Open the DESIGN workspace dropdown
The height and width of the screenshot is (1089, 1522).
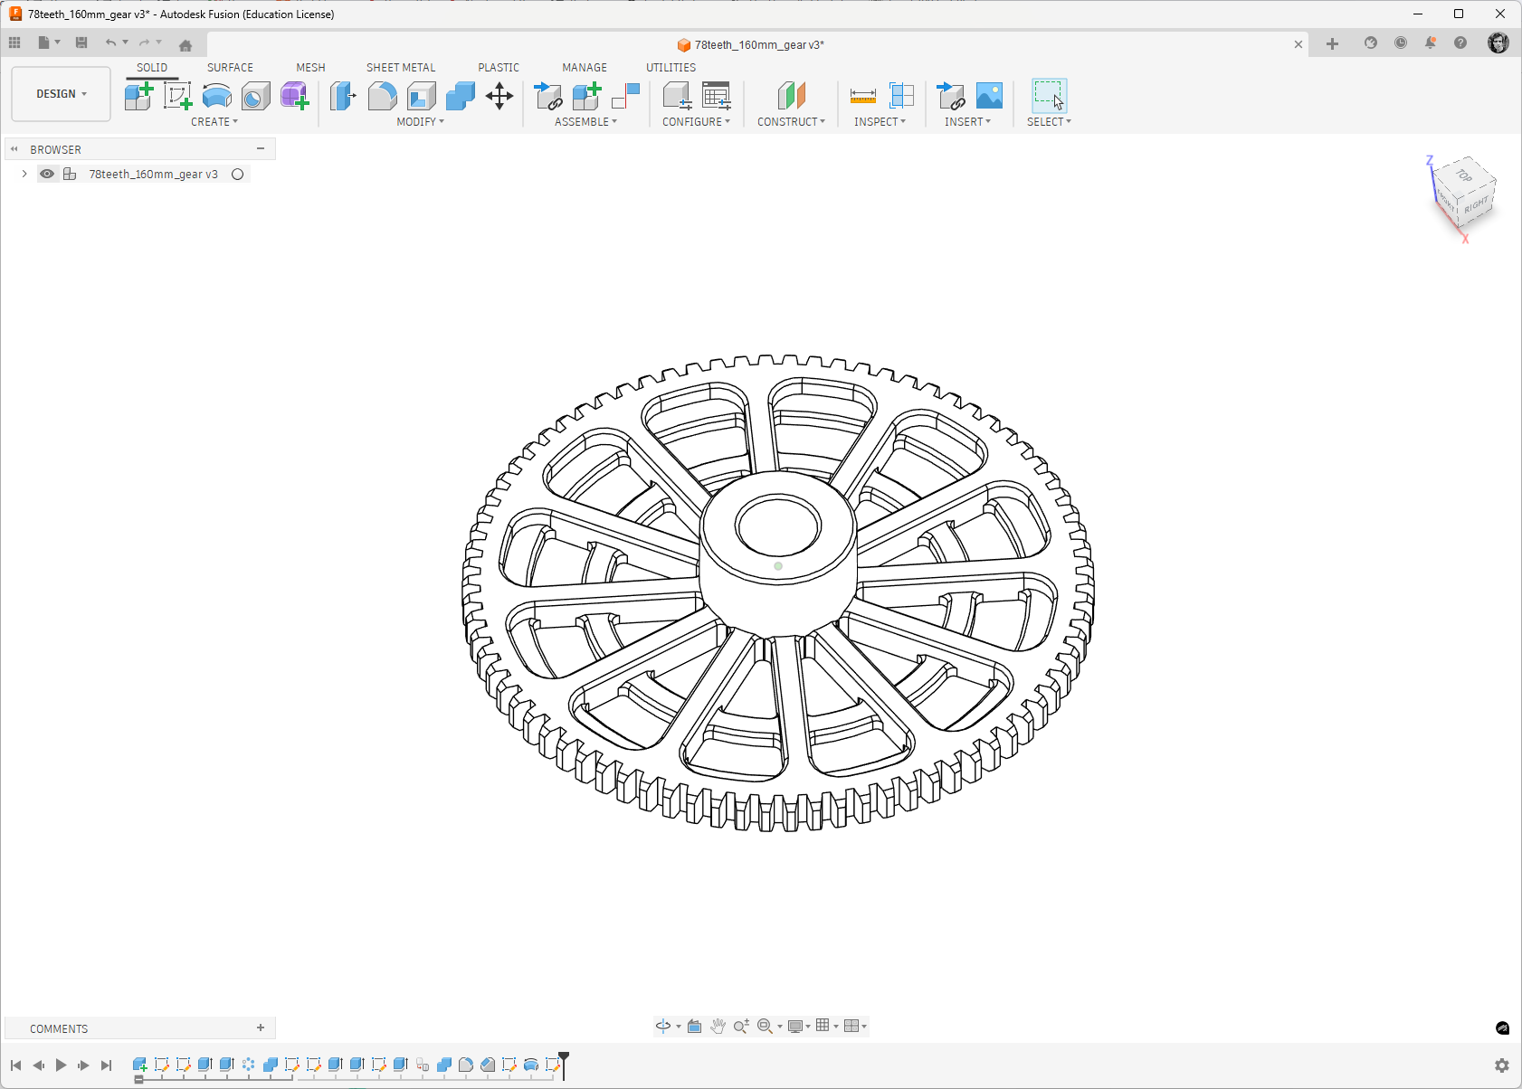[x=61, y=94]
